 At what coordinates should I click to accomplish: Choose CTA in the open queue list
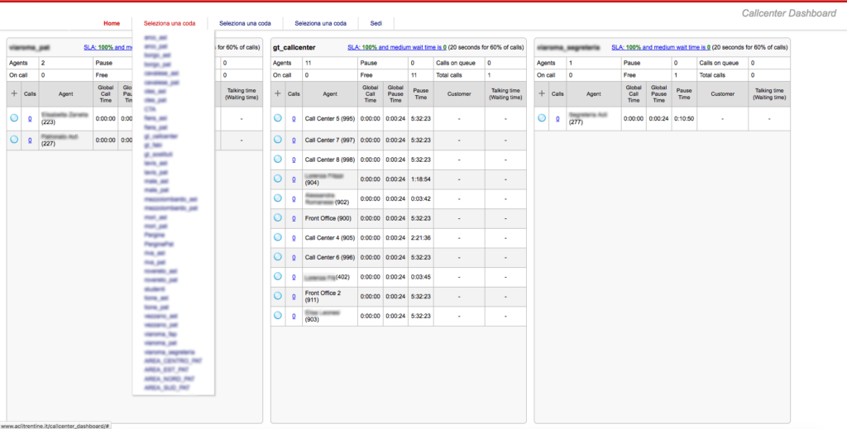click(x=150, y=109)
